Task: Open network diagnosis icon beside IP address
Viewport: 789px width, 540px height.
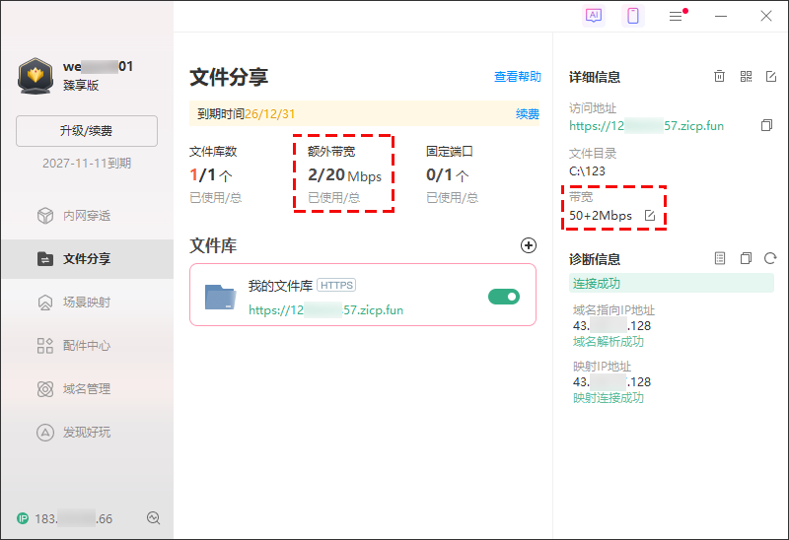Action: coord(153,518)
